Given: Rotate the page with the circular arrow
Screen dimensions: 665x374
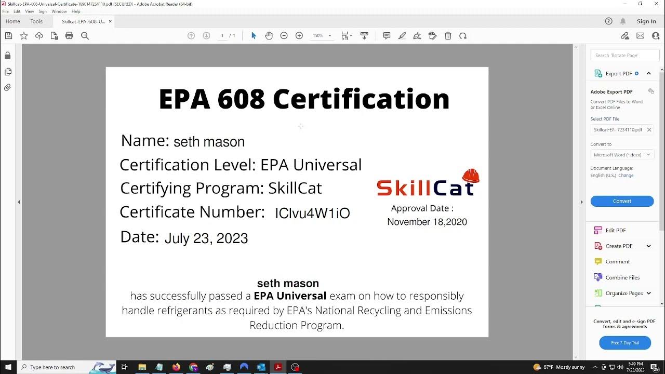Looking at the screenshot, I should coord(463,36).
